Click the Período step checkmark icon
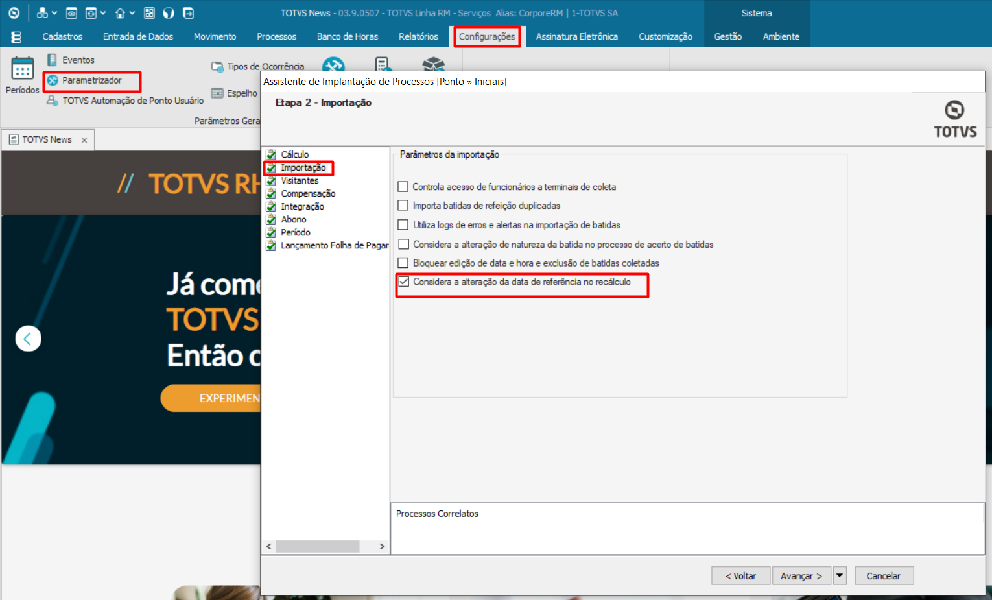The width and height of the screenshot is (992, 600). coord(271,232)
